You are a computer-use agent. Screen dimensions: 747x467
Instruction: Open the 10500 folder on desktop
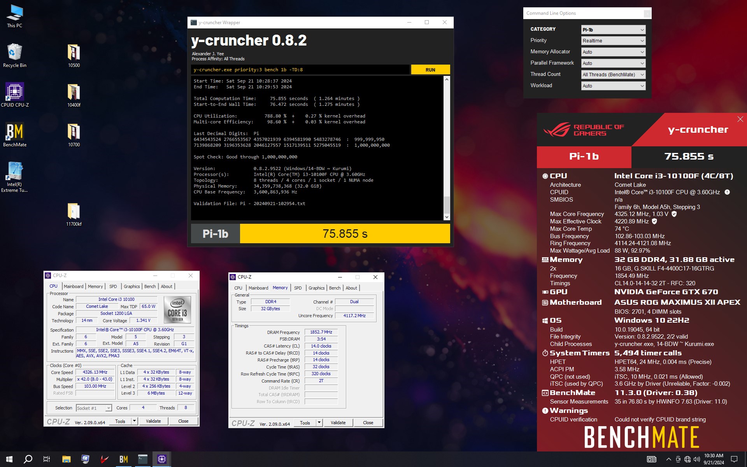coord(74,56)
